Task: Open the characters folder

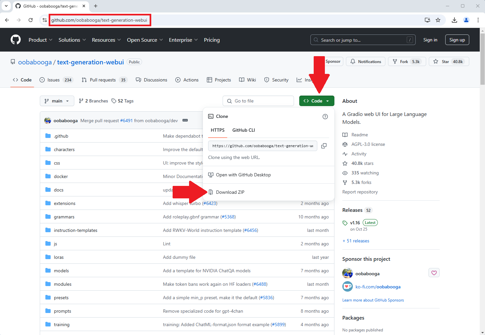Action: pyautogui.click(x=64, y=149)
